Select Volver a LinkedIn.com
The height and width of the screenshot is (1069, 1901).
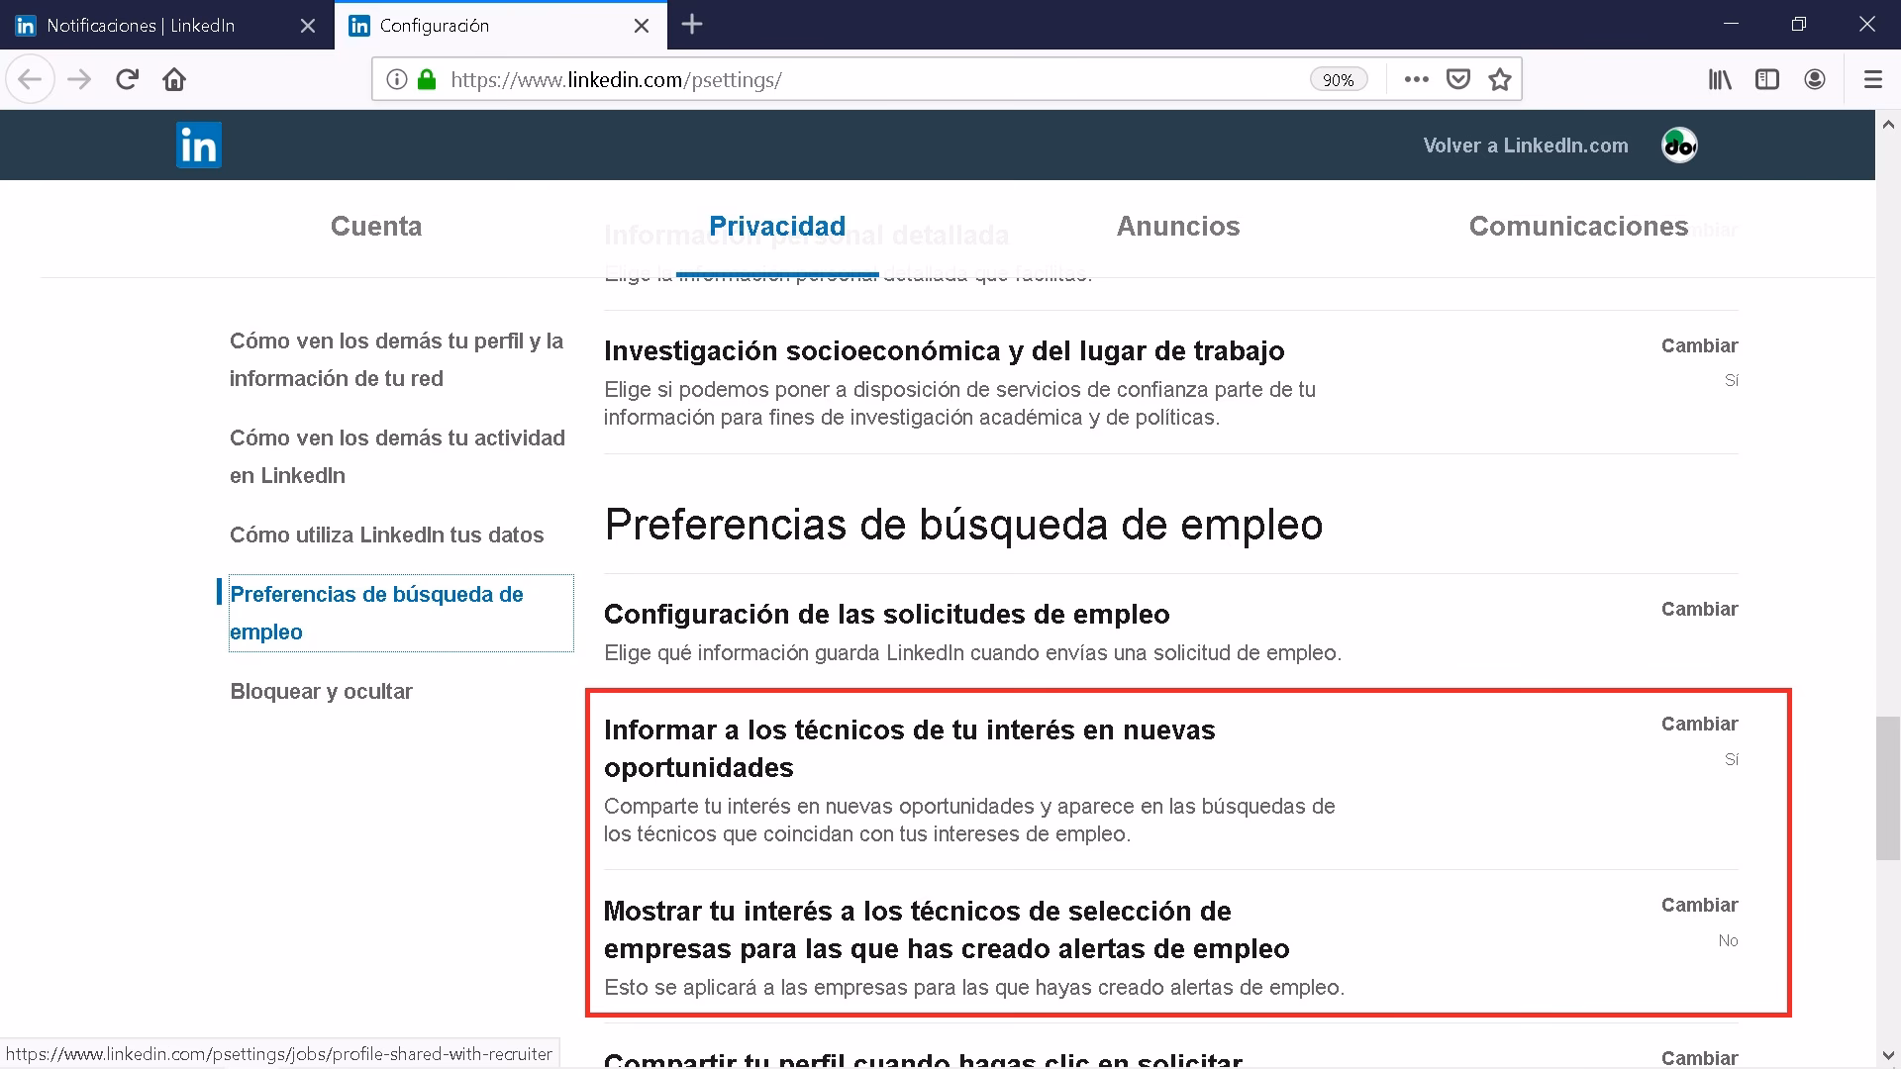pos(1525,145)
